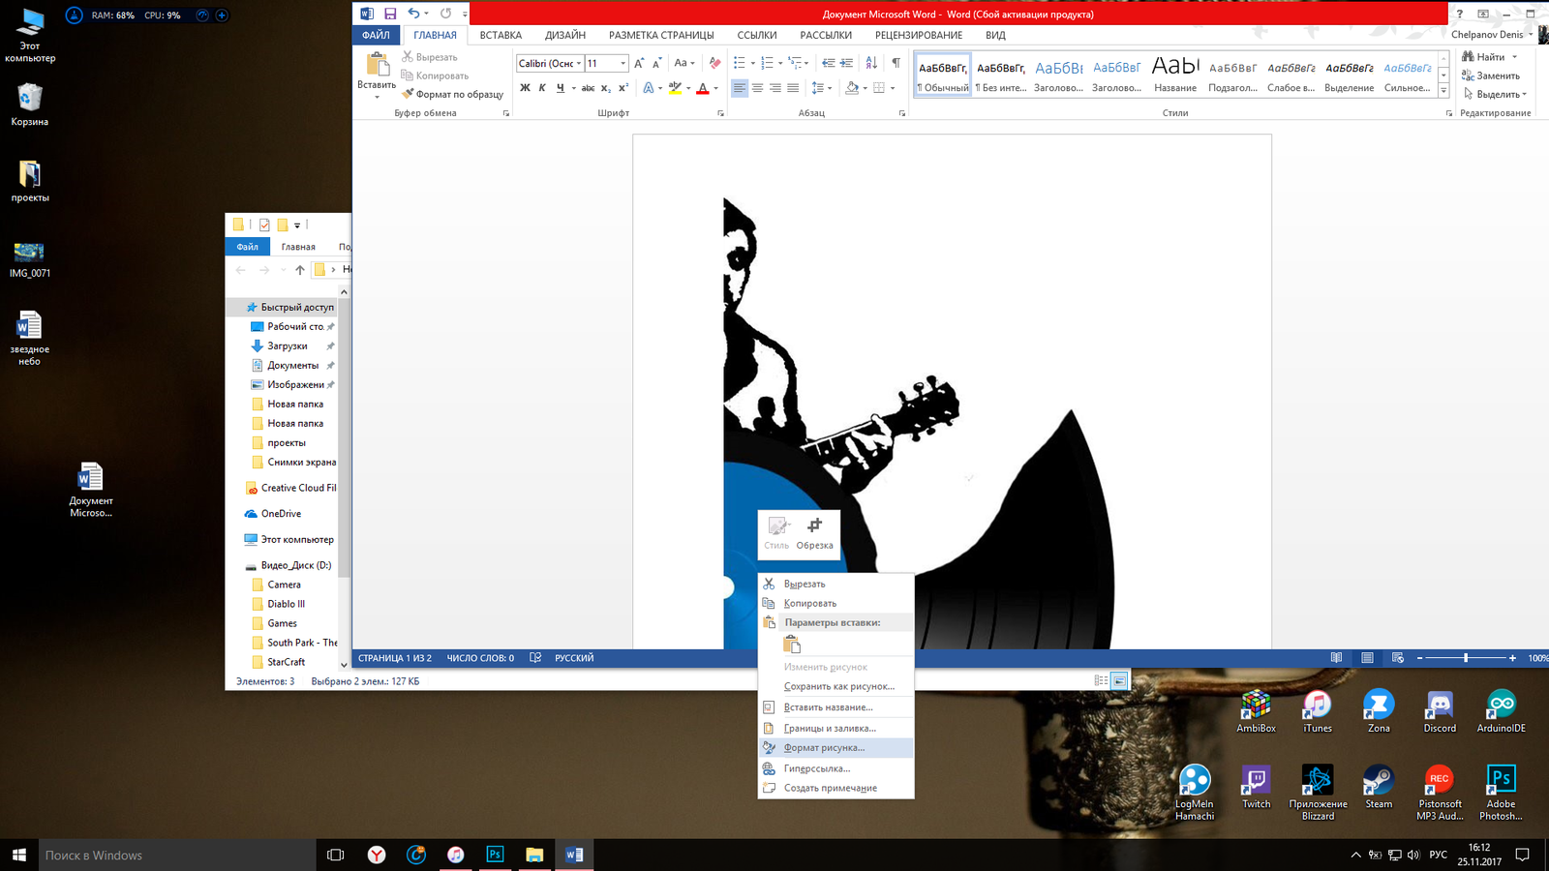Open the Найти dropdown arrow
The image size is (1549, 871).
pos(1515,57)
